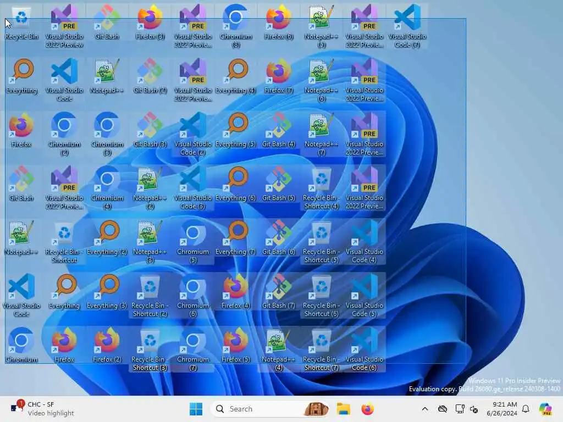The width and height of the screenshot is (563, 422).
Task: Click Recycle Bin - Shortcut (2) icon
Action: point(150,296)
